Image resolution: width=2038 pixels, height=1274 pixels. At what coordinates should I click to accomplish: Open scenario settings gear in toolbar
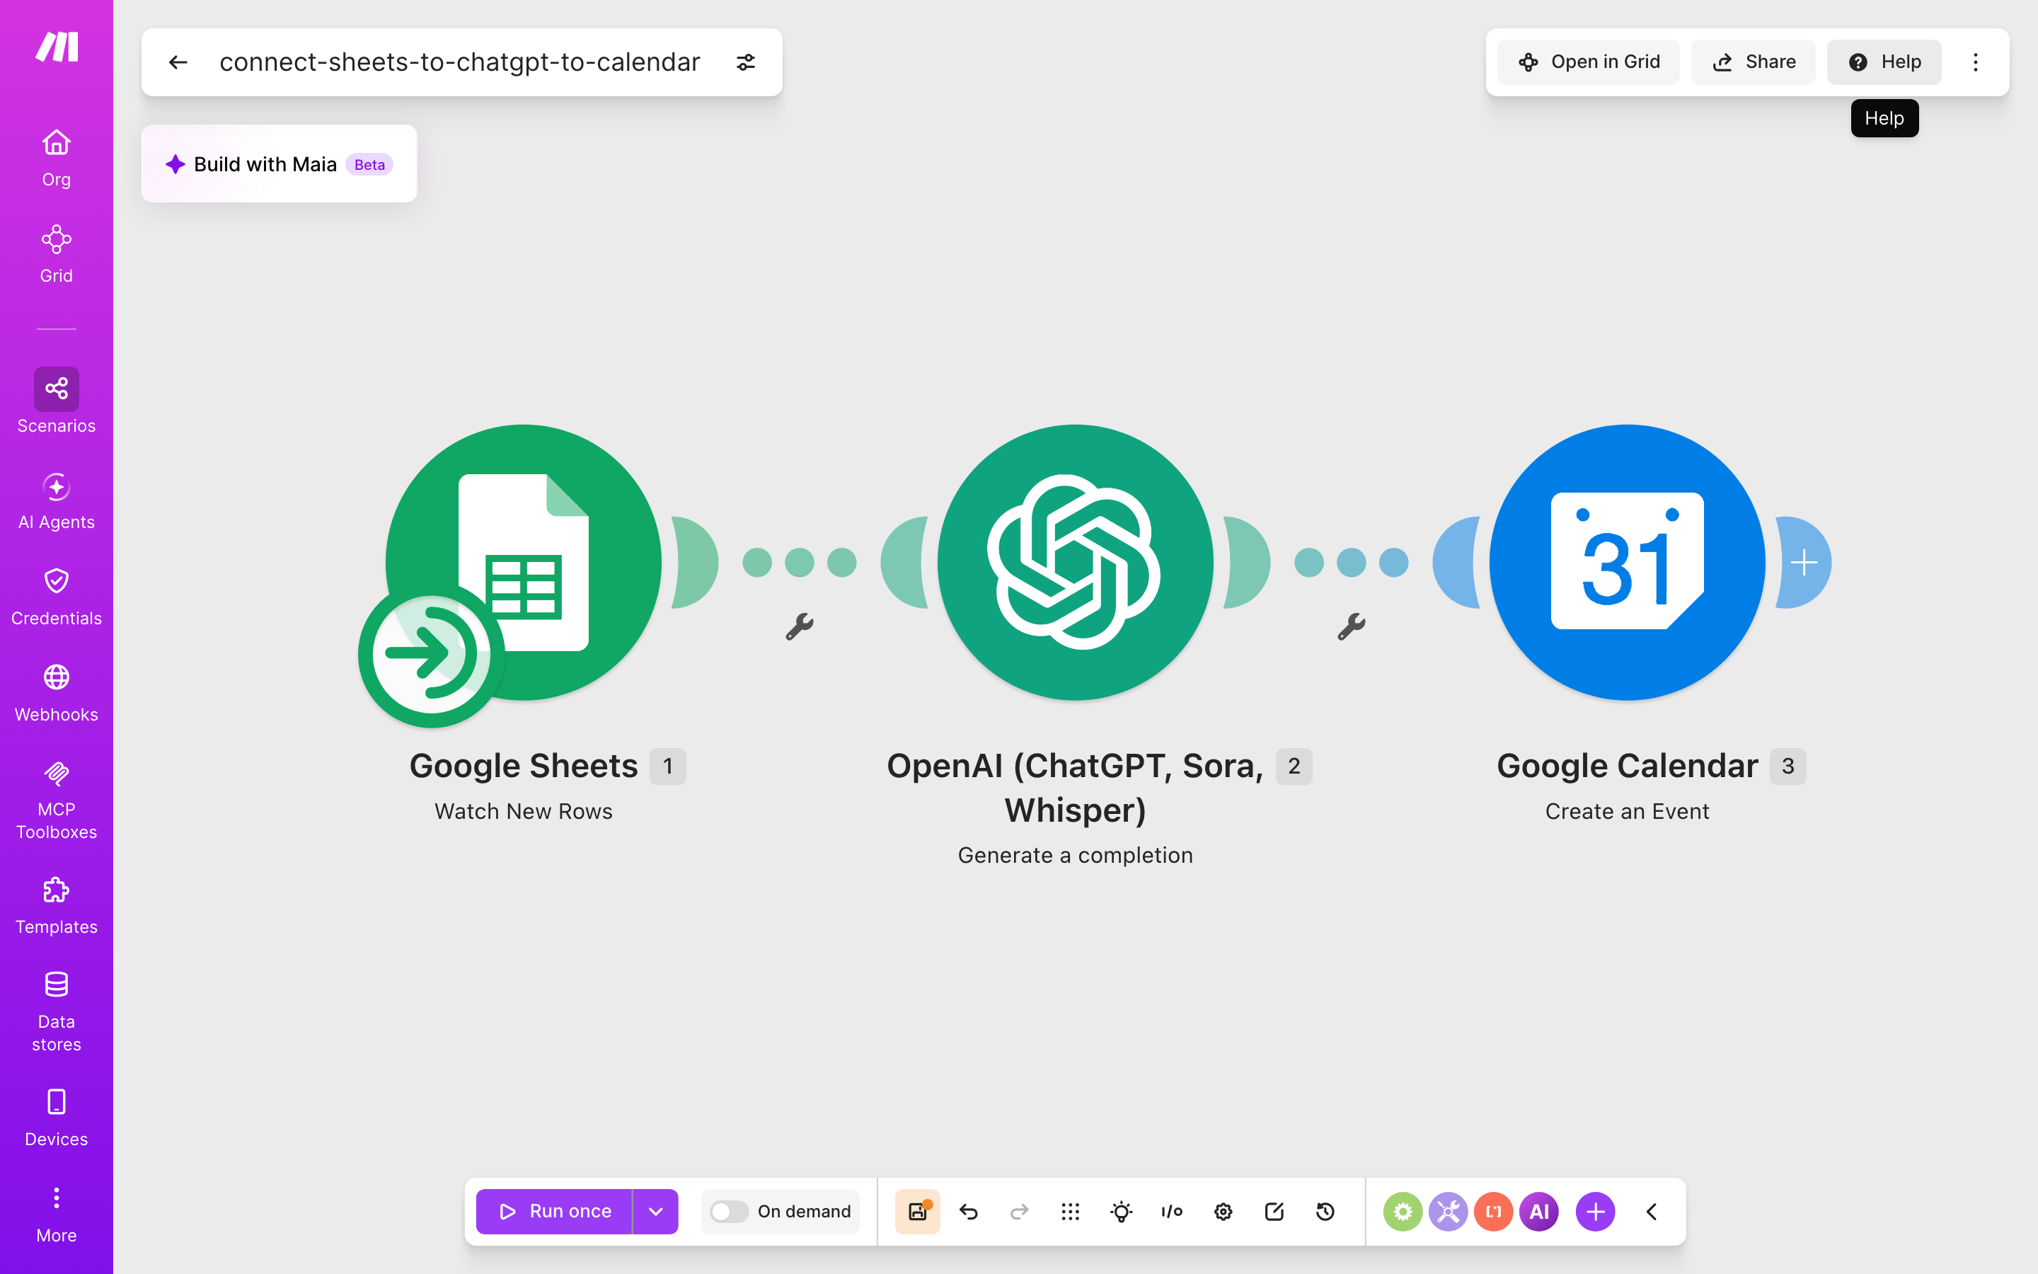tap(1223, 1212)
